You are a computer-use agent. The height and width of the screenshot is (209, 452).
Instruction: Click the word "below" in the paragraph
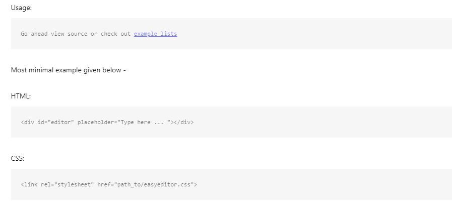coord(111,70)
